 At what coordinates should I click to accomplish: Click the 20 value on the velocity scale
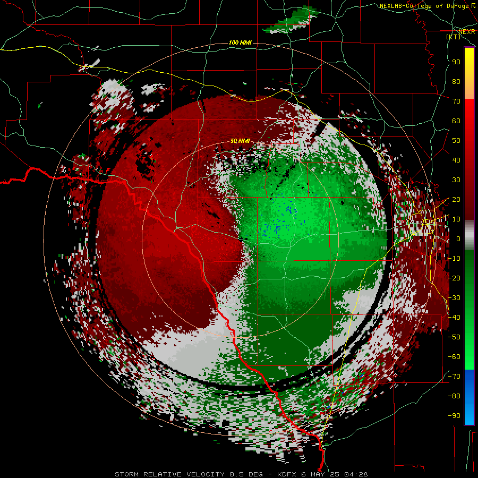(x=456, y=199)
